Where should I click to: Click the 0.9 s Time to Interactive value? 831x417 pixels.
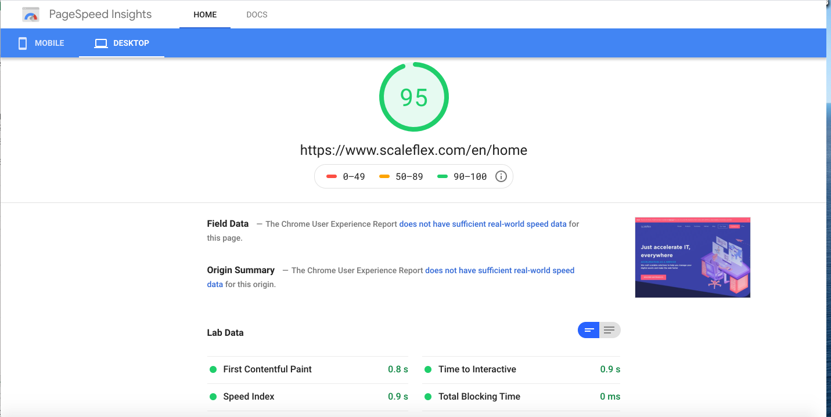610,369
